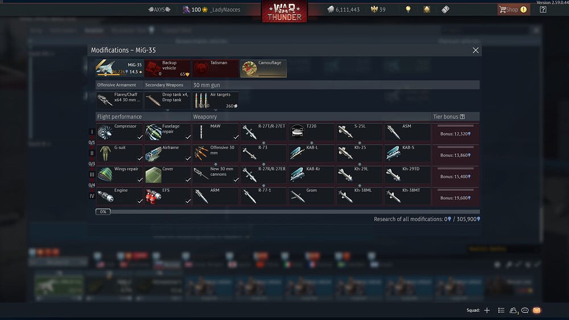Add a squad member with plus icon
Viewport: 569px width, 320px height.
click(x=487, y=310)
